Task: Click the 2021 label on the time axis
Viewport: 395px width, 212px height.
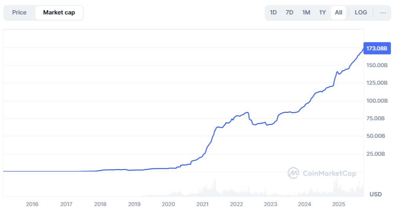Action: 202,204
